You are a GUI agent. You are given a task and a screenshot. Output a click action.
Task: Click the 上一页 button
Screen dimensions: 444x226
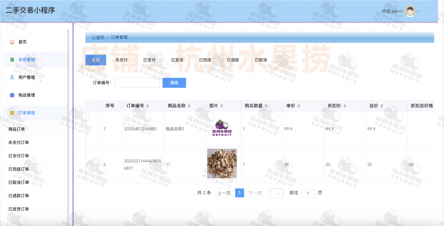coord(224,193)
